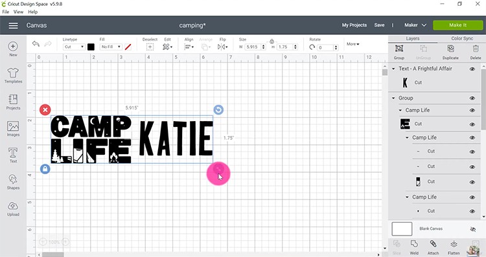
Task: Collapse the second Camp Life subgroup
Action: tap(408, 138)
